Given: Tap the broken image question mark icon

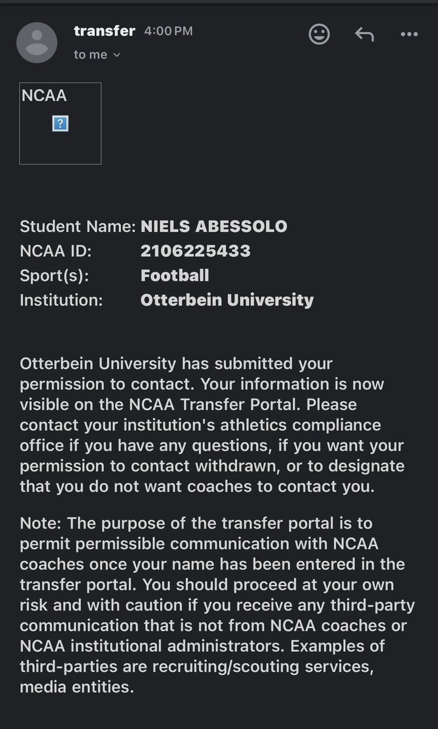Looking at the screenshot, I should pos(60,124).
